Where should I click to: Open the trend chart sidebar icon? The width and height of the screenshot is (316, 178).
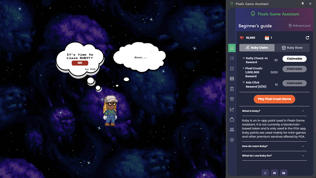click(232, 109)
